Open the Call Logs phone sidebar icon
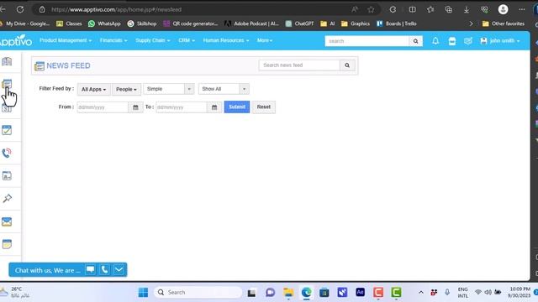Image resolution: width=538 pixels, height=302 pixels. pyautogui.click(x=7, y=153)
